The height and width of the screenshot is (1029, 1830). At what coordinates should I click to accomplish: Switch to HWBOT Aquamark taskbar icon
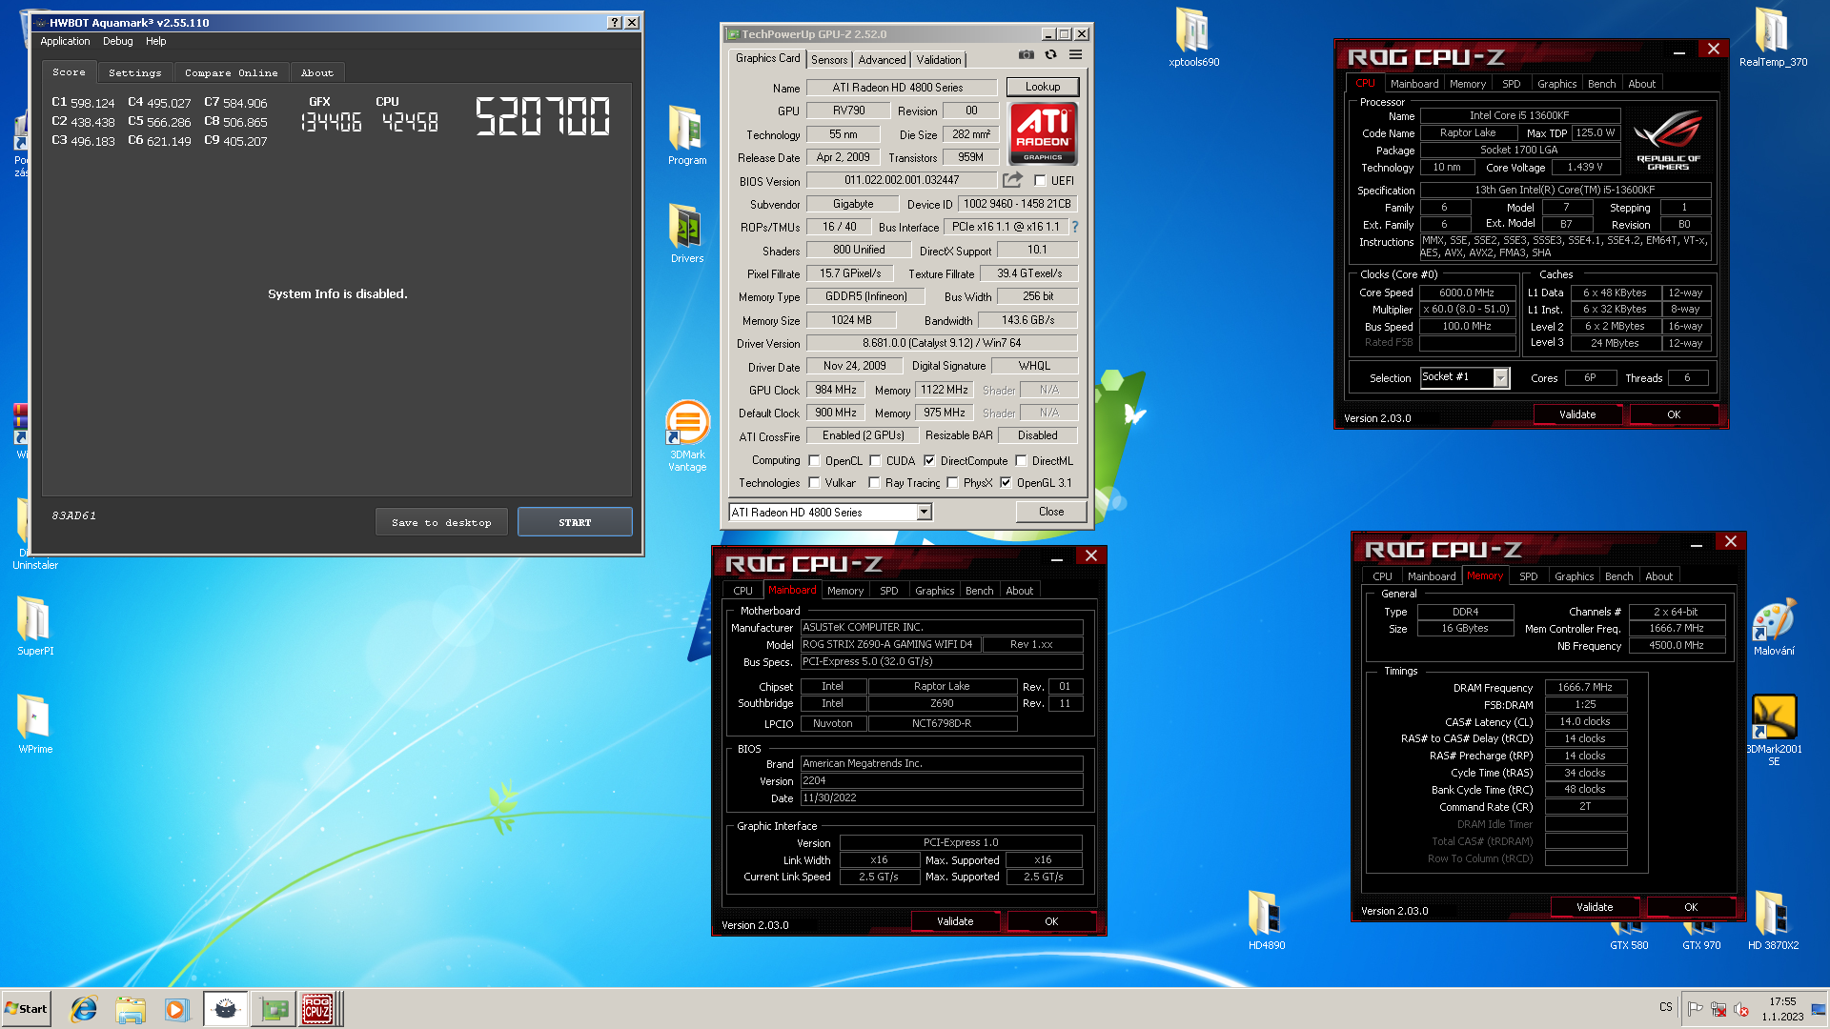(226, 1009)
